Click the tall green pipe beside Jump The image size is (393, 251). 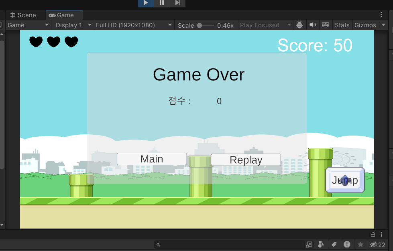pos(320,173)
